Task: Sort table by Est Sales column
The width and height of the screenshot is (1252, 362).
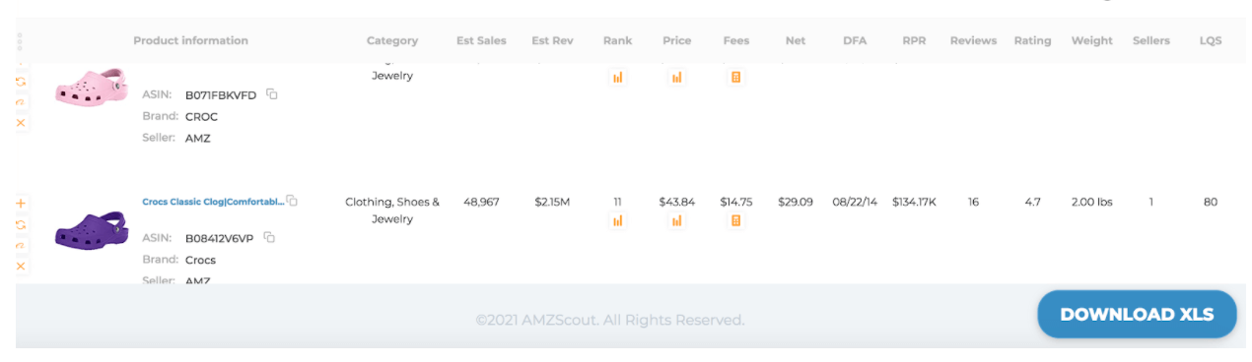Action: (x=481, y=40)
